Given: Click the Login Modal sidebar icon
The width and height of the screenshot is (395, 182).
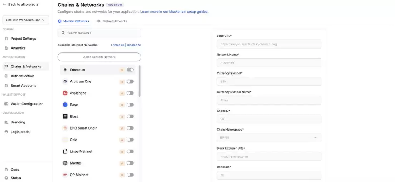Looking at the screenshot, I should 6,132.
